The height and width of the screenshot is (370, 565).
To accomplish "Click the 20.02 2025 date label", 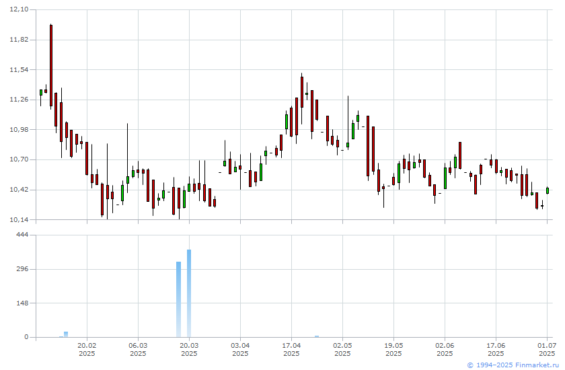I will click(87, 349).
